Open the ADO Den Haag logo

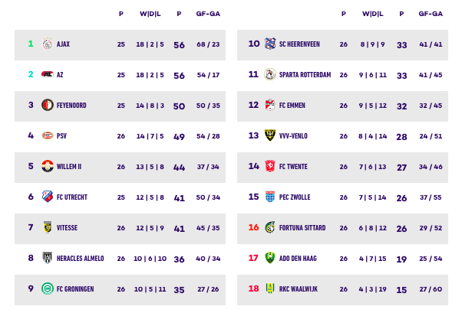pos(270,258)
